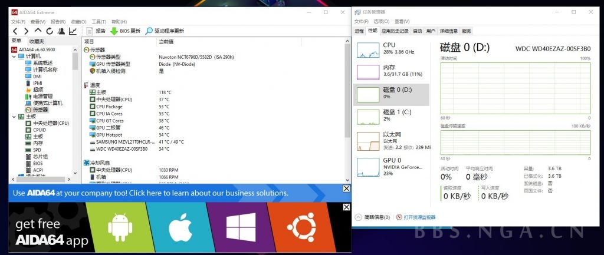604x255 pixels.
Task: Select 电源管理 in the tree
Action: pos(39,96)
